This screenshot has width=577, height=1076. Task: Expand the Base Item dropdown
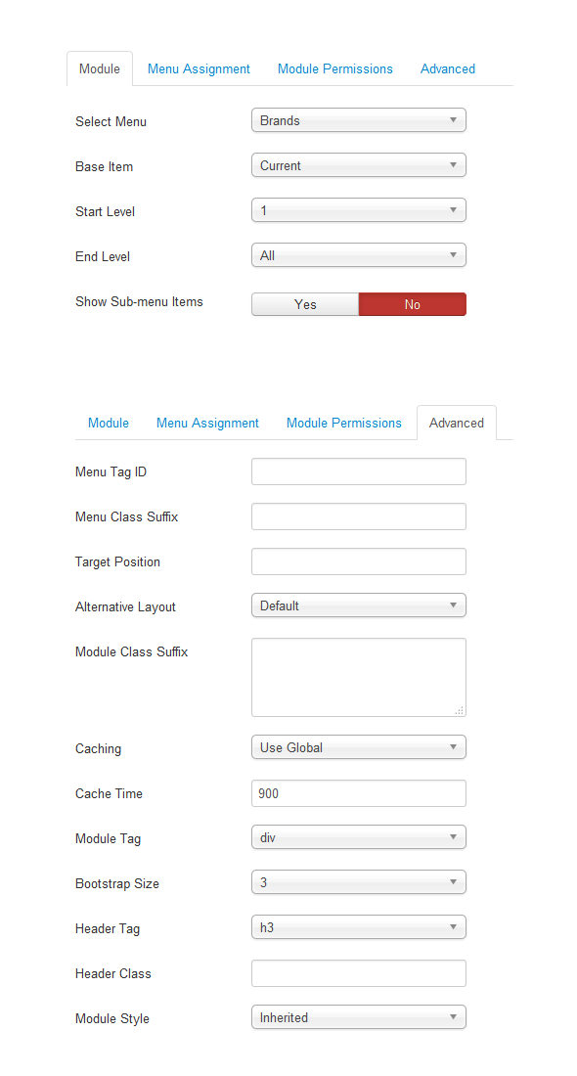click(x=359, y=165)
